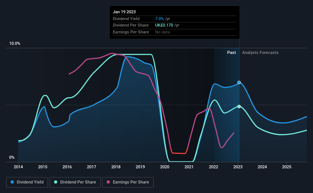Select the 2019 x-axis label
Viewport: 313px width, 193px height.
140,167
